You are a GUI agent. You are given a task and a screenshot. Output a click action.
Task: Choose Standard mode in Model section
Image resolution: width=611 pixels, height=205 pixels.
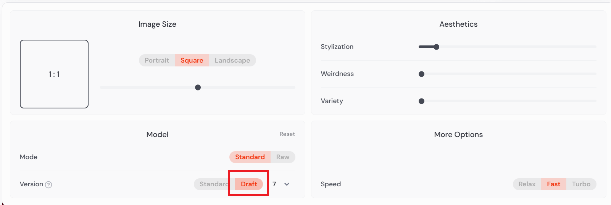250,157
